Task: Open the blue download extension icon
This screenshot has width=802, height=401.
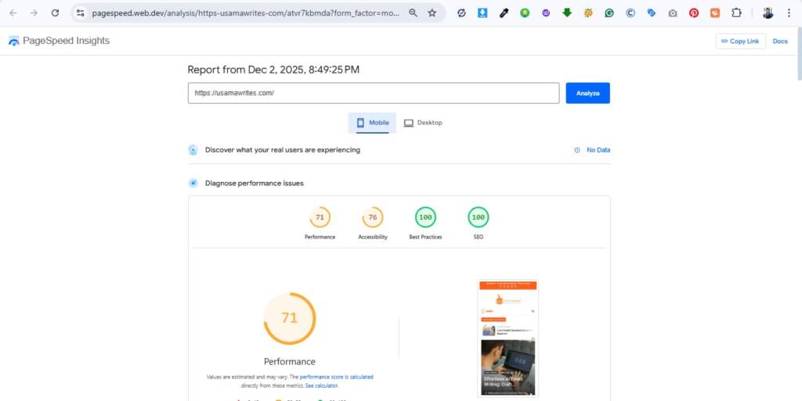Action: coord(482,13)
